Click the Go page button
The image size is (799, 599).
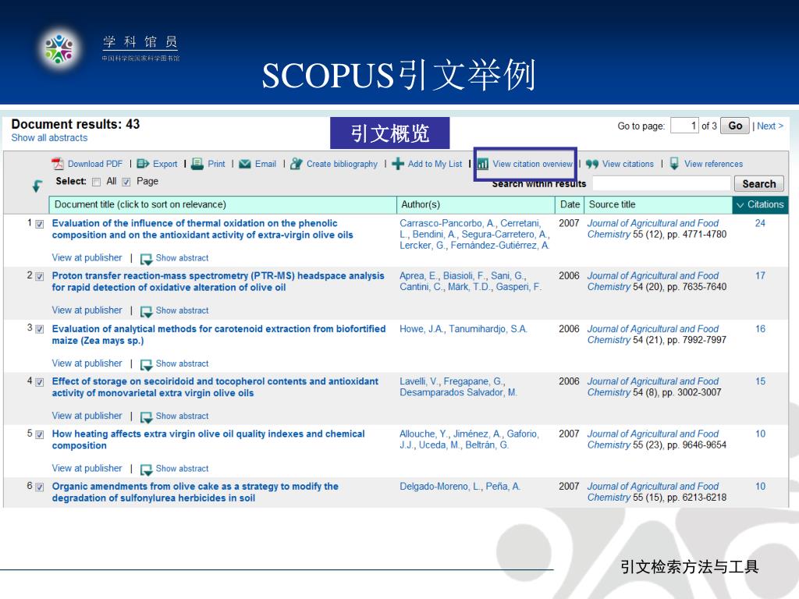pos(735,126)
